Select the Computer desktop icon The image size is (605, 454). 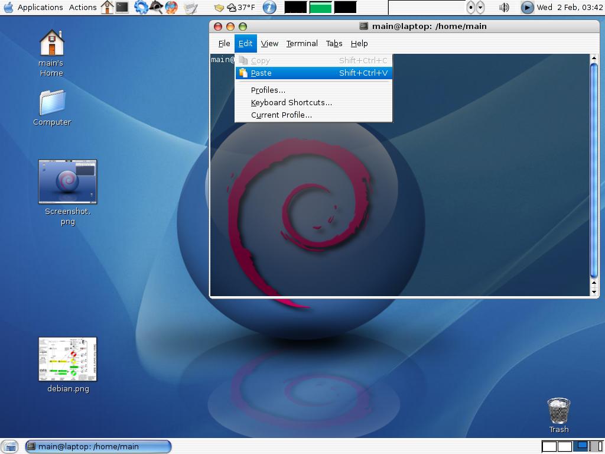pyautogui.click(x=52, y=108)
